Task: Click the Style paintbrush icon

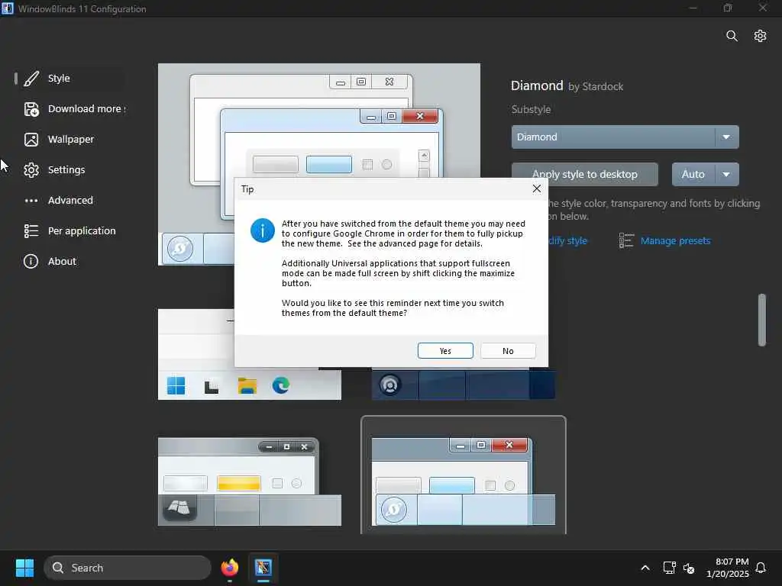Action: tap(31, 79)
